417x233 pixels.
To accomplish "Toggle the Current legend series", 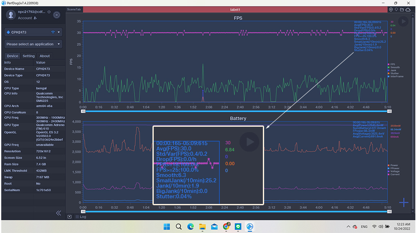I will pyautogui.click(x=394, y=175).
